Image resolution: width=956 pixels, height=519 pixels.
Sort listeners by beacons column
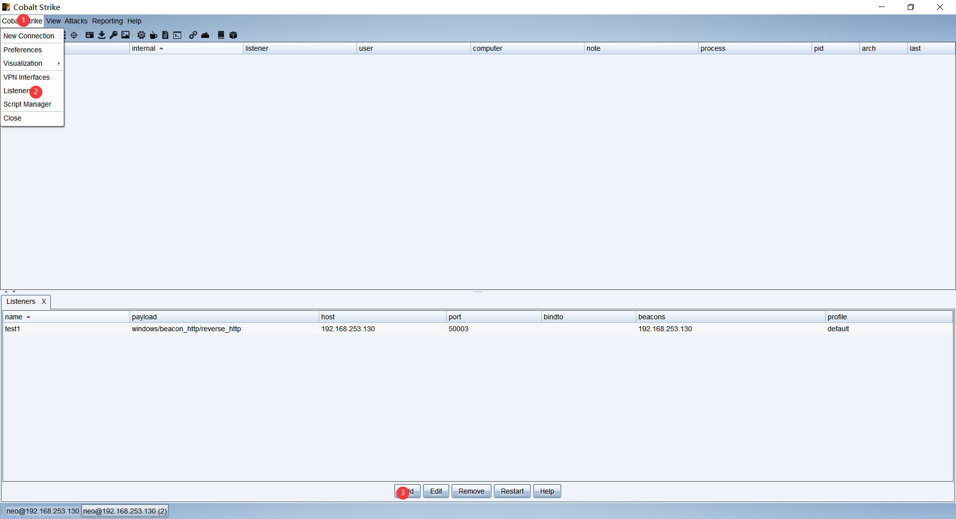pyautogui.click(x=730, y=317)
